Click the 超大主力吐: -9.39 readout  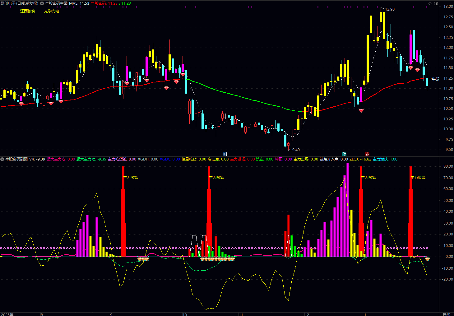tap(91, 159)
